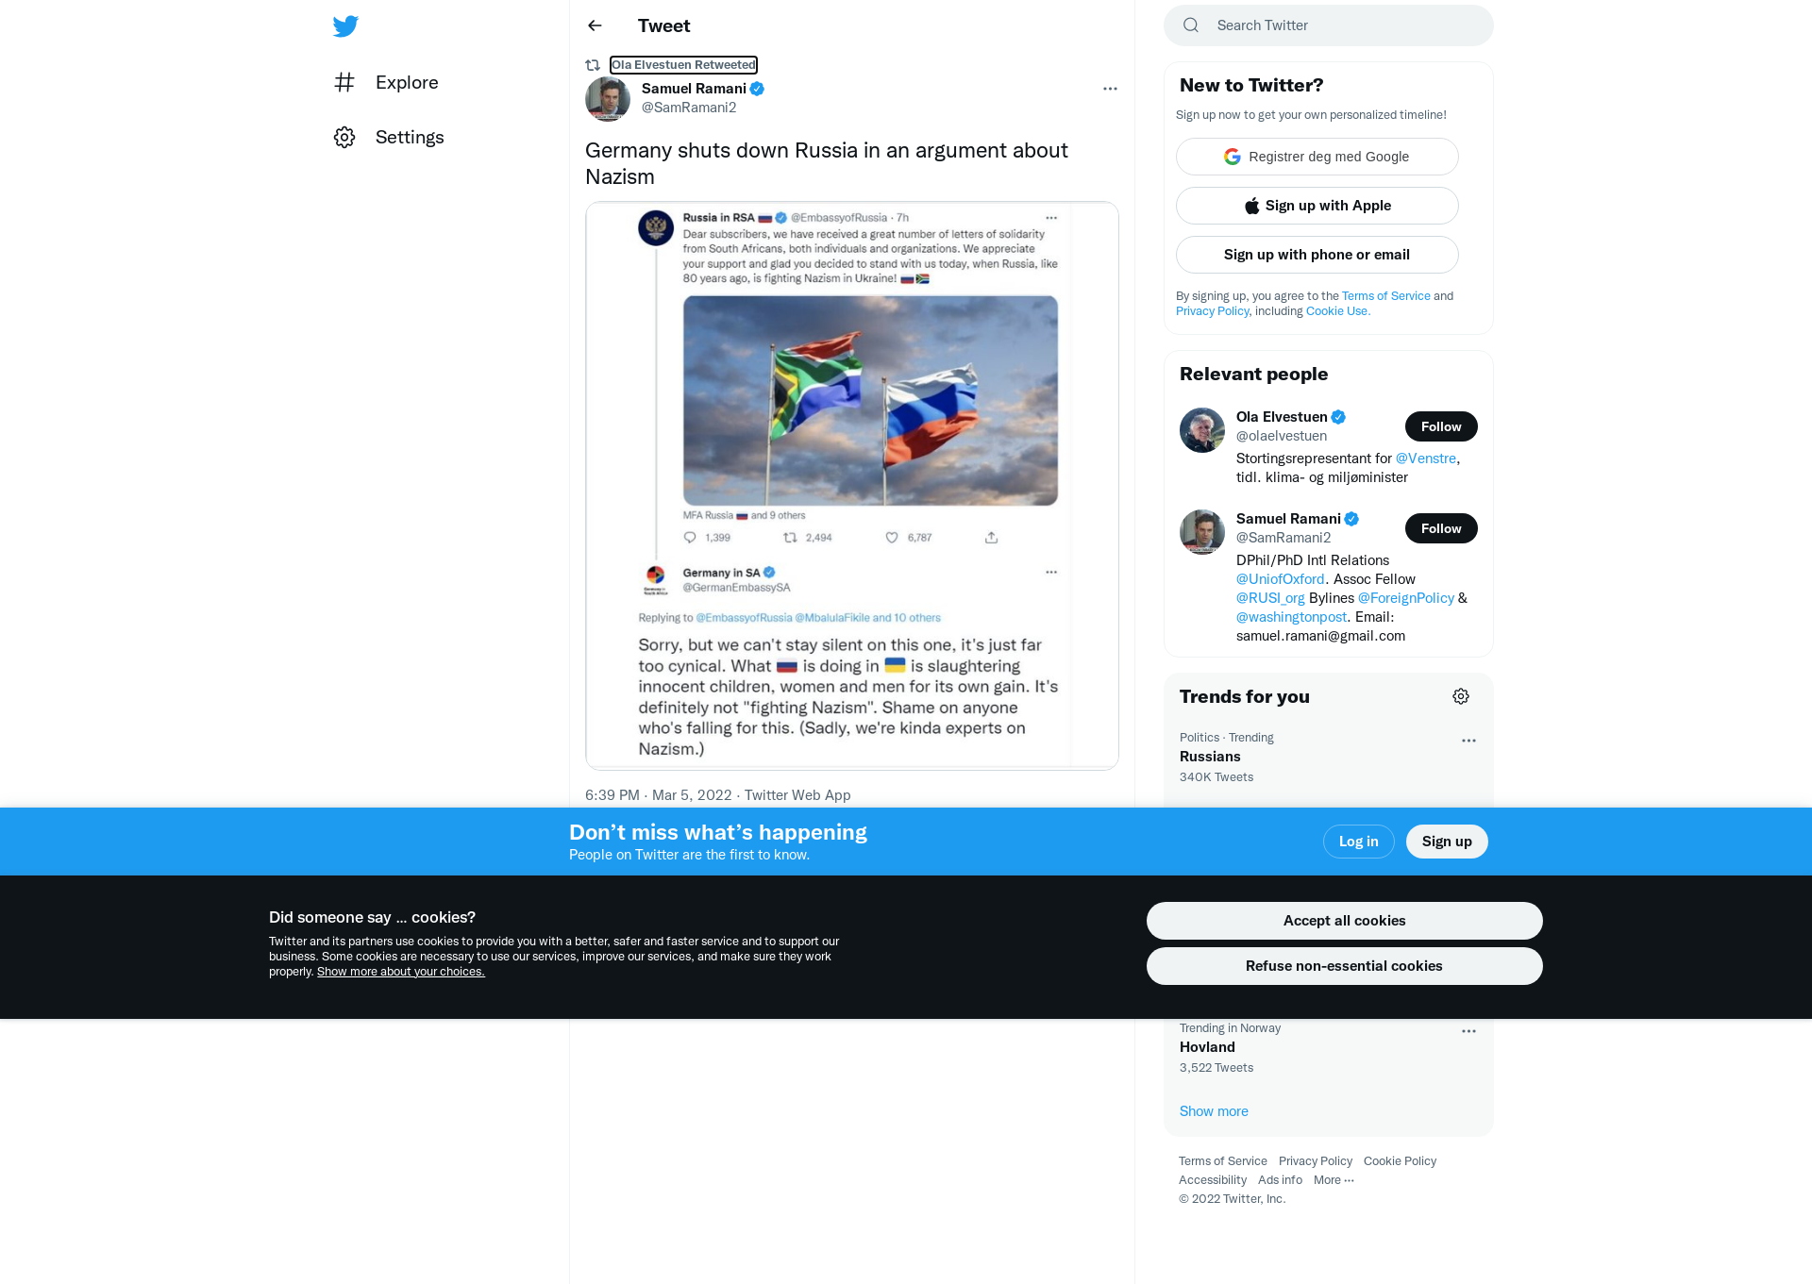Click the magnifier icon in search bar
The width and height of the screenshot is (1812, 1284).
[1191, 25]
